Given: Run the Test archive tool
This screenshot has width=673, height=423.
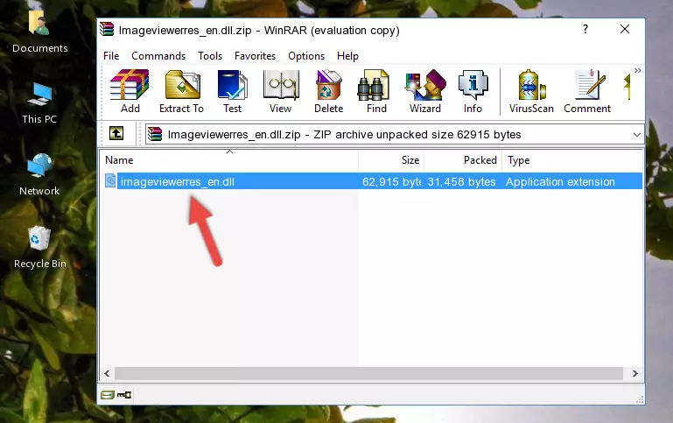Looking at the screenshot, I should pos(232,91).
